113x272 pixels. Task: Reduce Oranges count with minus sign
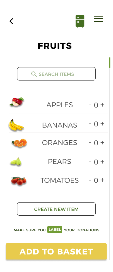(x=90, y=143)
